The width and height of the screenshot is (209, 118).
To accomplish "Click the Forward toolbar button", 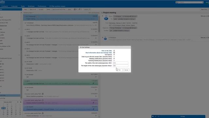I will 41,10.
